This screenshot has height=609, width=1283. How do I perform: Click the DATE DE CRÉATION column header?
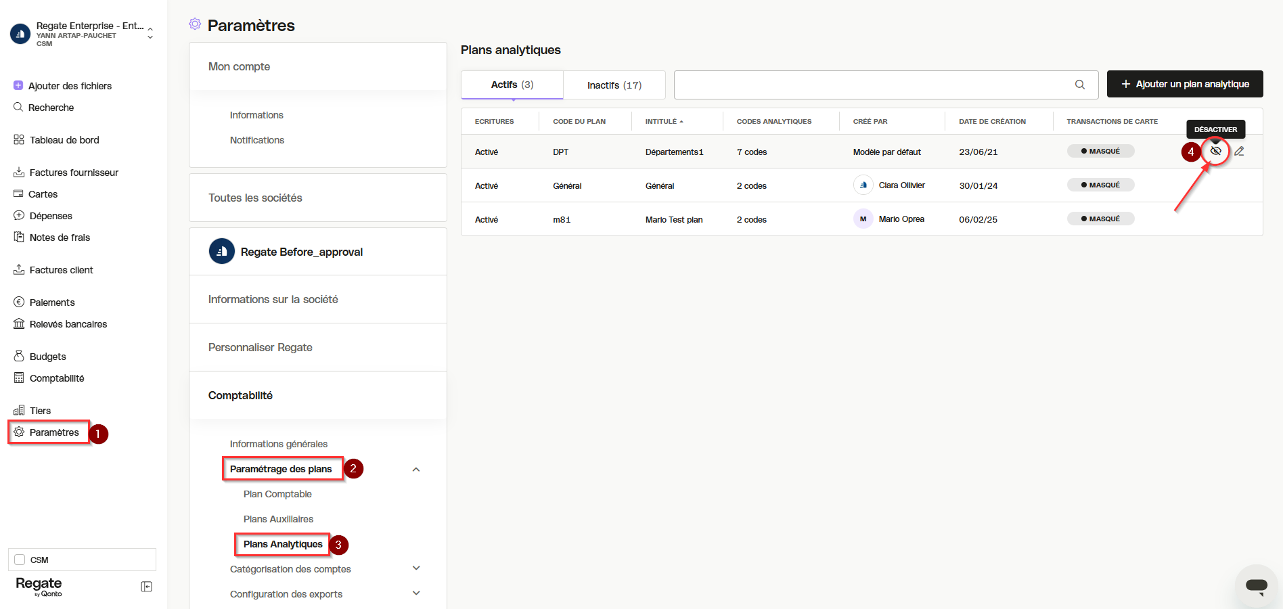(x=992, y=122)
